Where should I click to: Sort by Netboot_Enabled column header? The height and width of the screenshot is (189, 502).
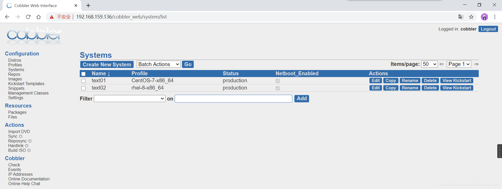pyautogui.click(x=297, y=73)
